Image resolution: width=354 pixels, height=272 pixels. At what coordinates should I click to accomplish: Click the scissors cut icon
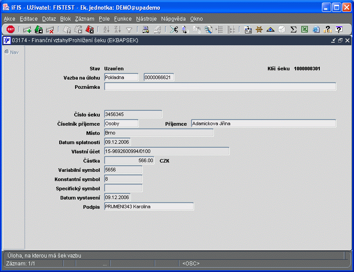tap(174, 29)
